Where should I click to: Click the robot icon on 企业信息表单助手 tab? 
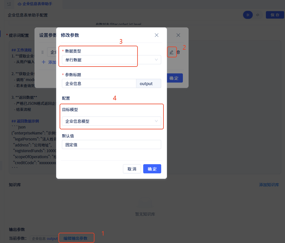(19, 4)
